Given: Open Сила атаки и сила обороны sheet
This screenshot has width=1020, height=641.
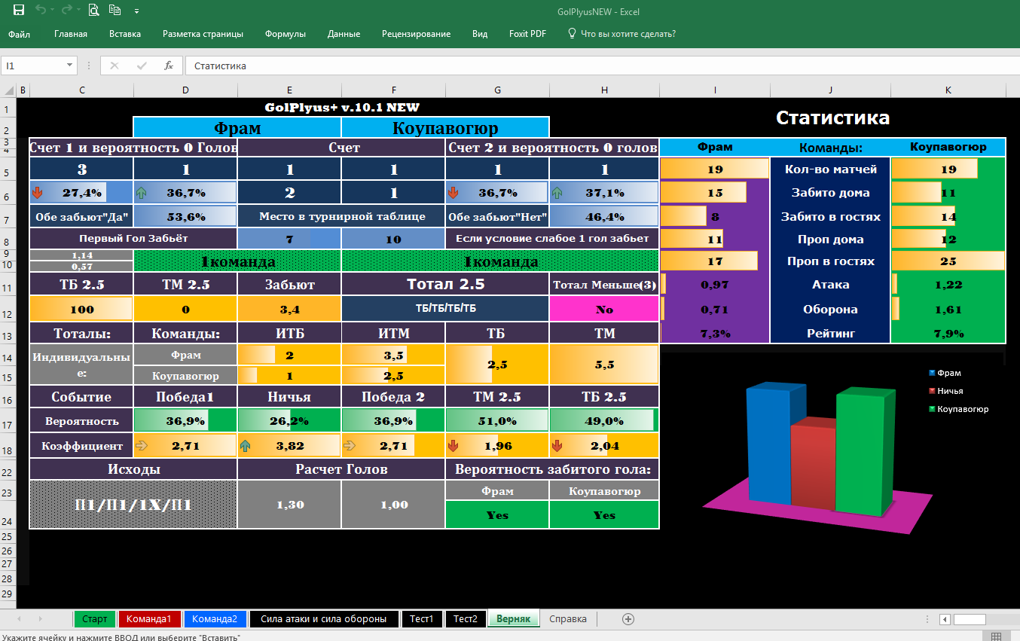Looking at the screenshot, I should [323, 619].
